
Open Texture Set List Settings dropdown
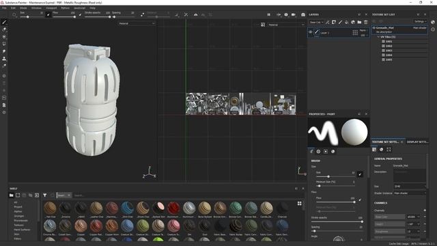(421, 21)
